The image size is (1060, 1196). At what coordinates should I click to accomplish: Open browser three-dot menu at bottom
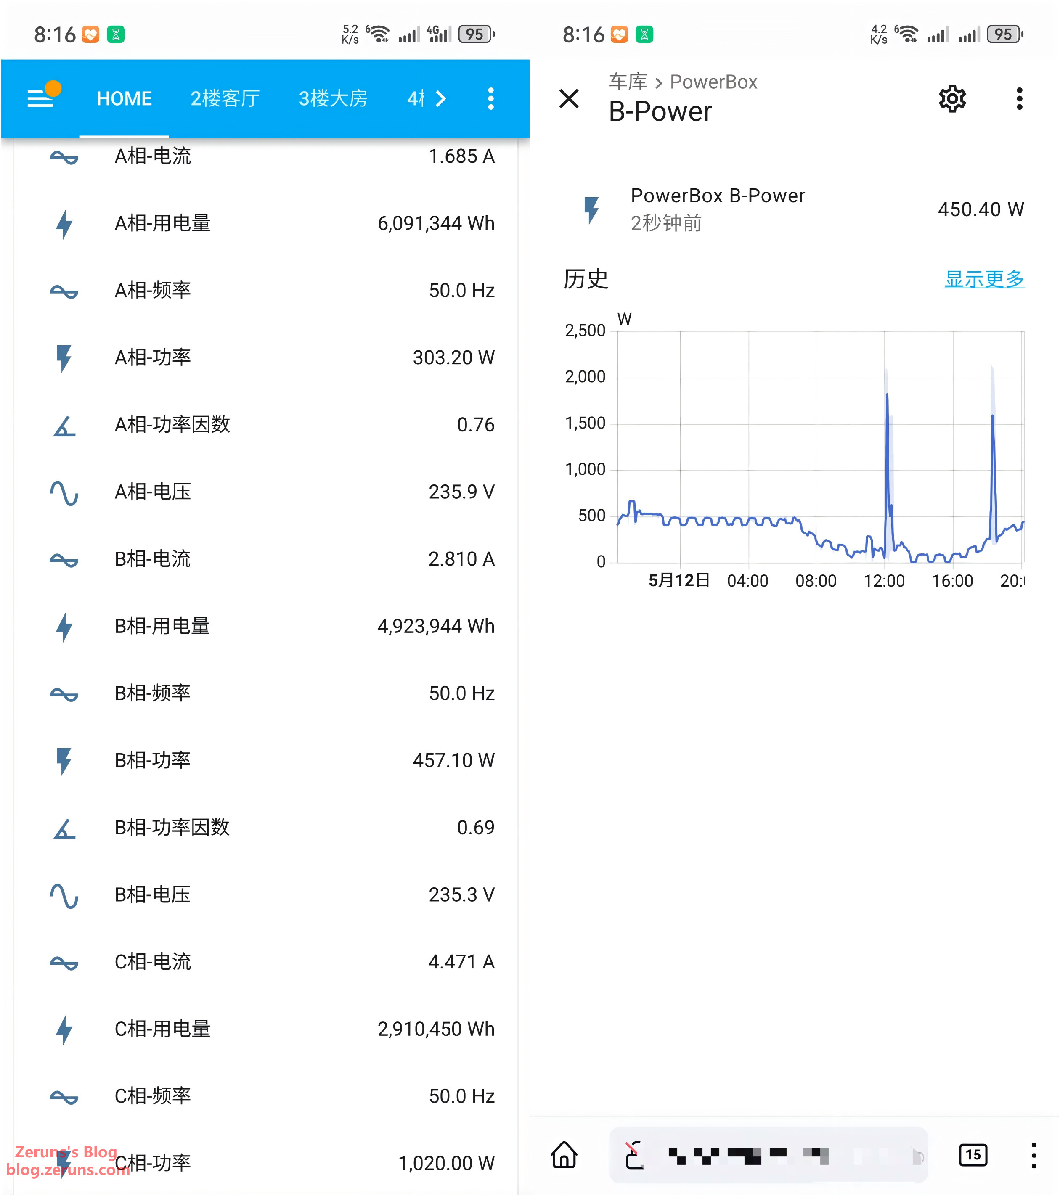click(1033, 1154)
